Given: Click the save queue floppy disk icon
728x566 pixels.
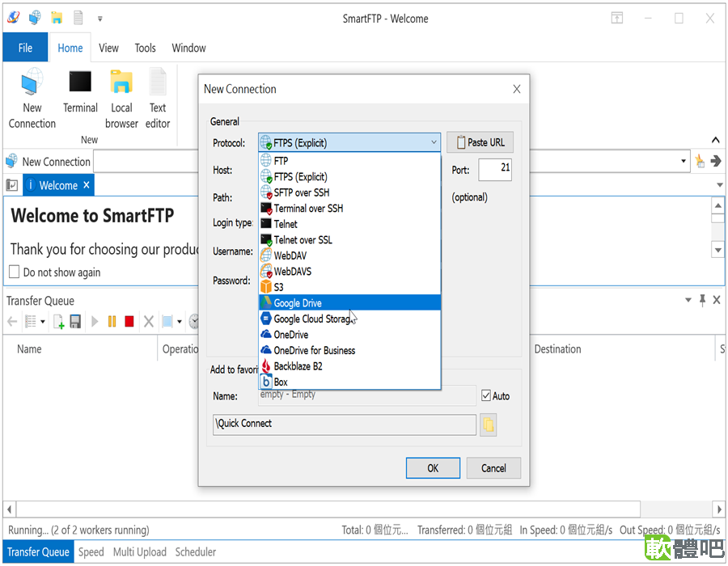Looking at the screenshot, I should point(75,321).
